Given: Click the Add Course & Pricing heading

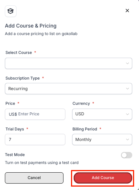Looking at the screenshot, I should 31,26.
